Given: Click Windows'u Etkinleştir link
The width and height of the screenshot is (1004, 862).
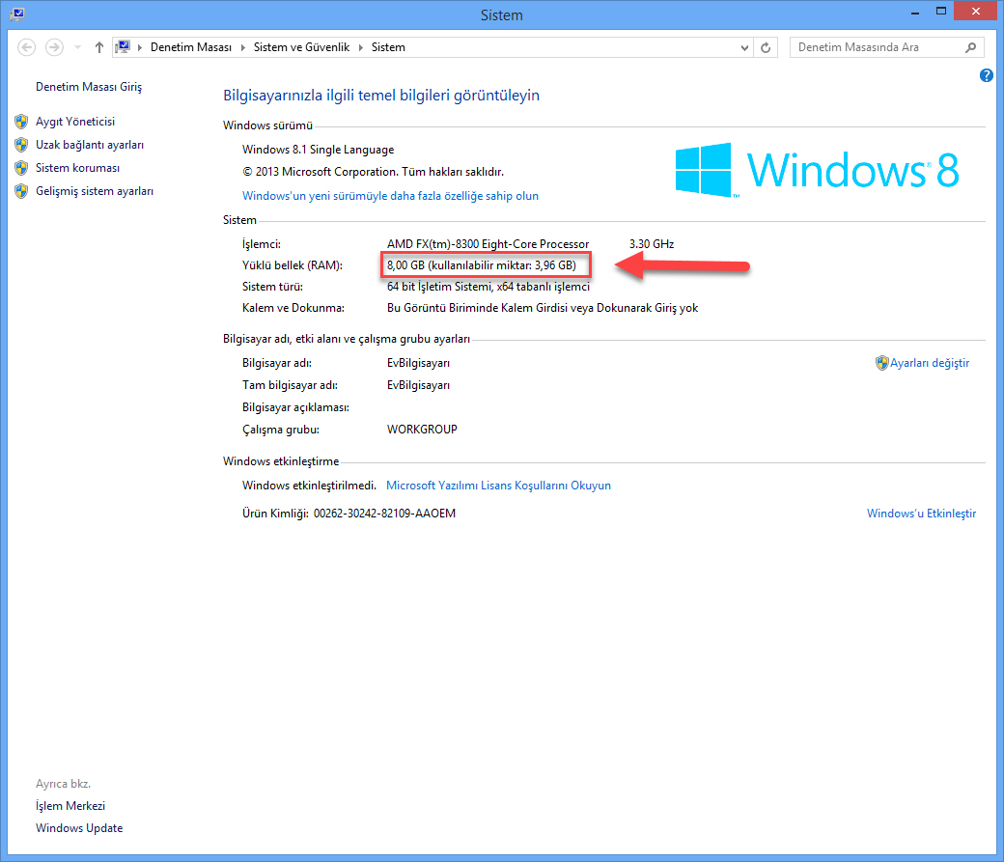Looking at the screenshot, I should pos(921,514).
